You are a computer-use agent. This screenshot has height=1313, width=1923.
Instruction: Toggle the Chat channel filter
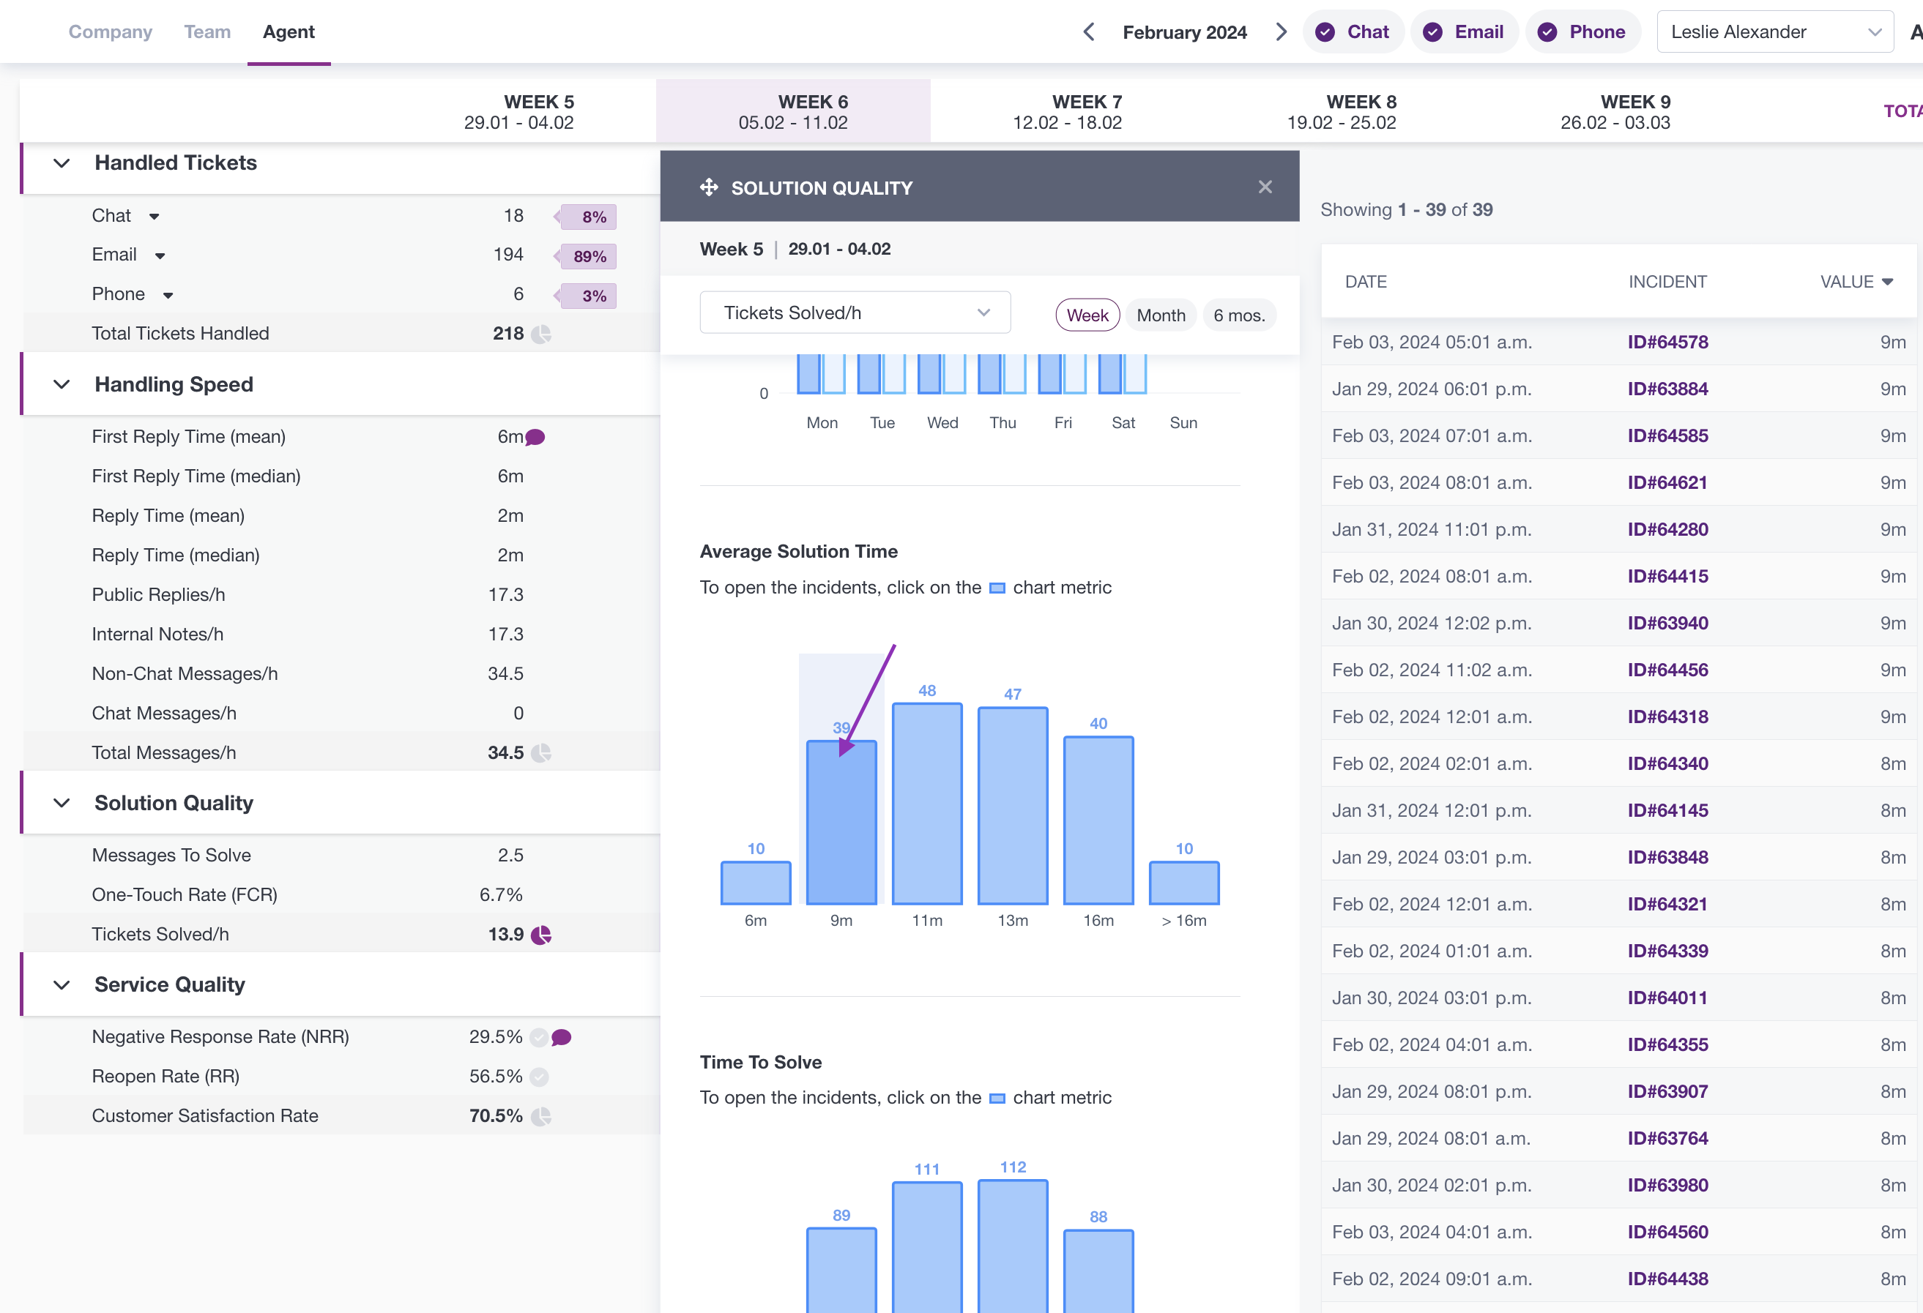coord(1353,32)
